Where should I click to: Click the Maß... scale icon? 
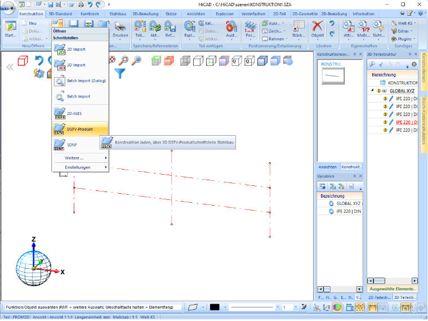pos(364,30)
